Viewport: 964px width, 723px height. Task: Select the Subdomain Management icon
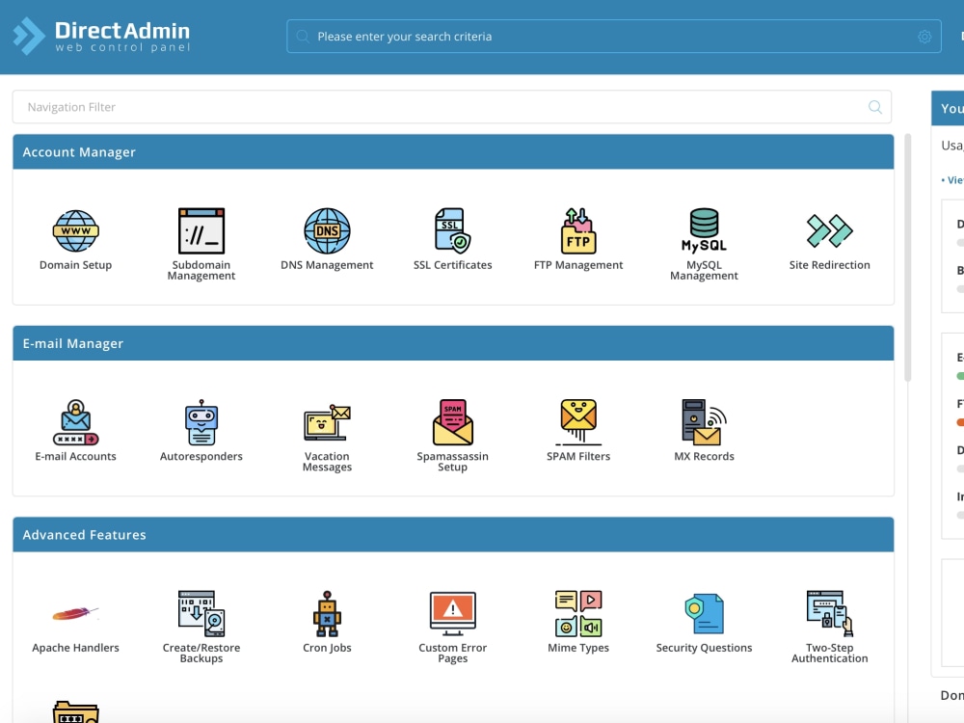point(201,231)
